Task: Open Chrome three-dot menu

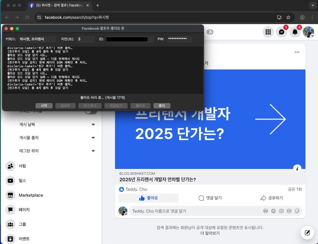Action: pos(312,17)
